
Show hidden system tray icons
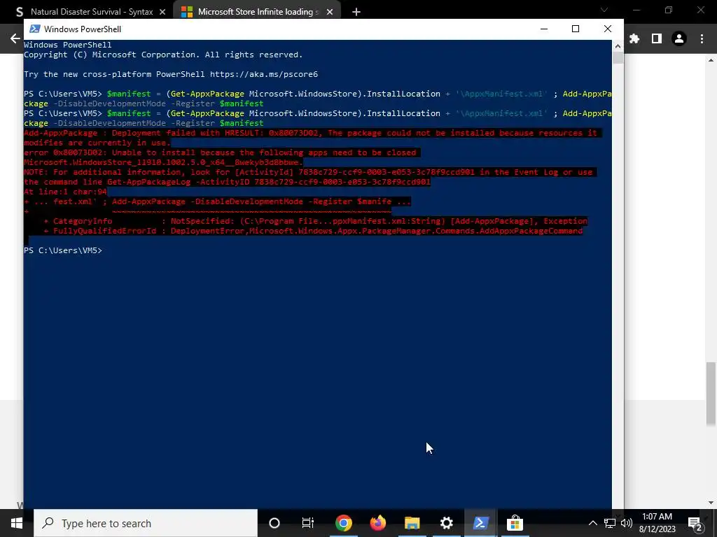[x=592, y=523]
